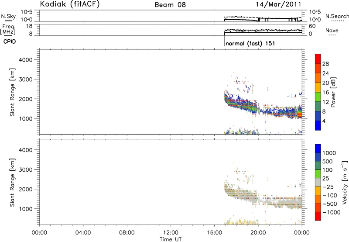Click 'Slant Range [km]' label on velocity panel
The image size is (349, 242).
tap(12, 183)
